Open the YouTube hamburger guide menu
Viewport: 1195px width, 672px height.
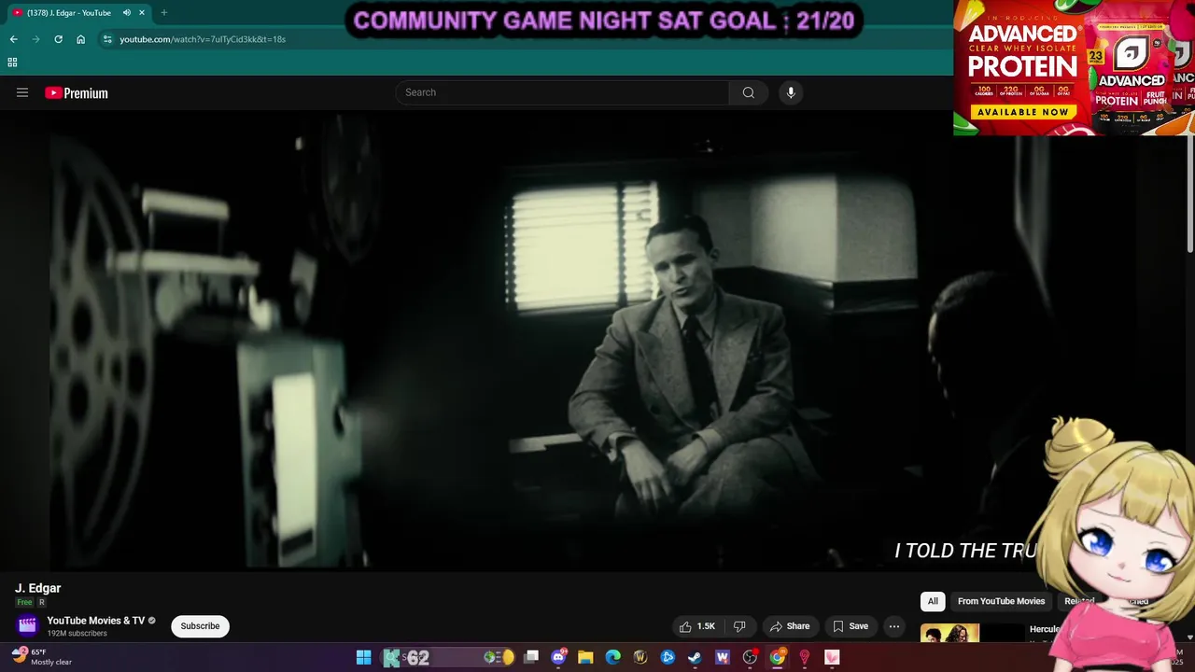point(22,92)
